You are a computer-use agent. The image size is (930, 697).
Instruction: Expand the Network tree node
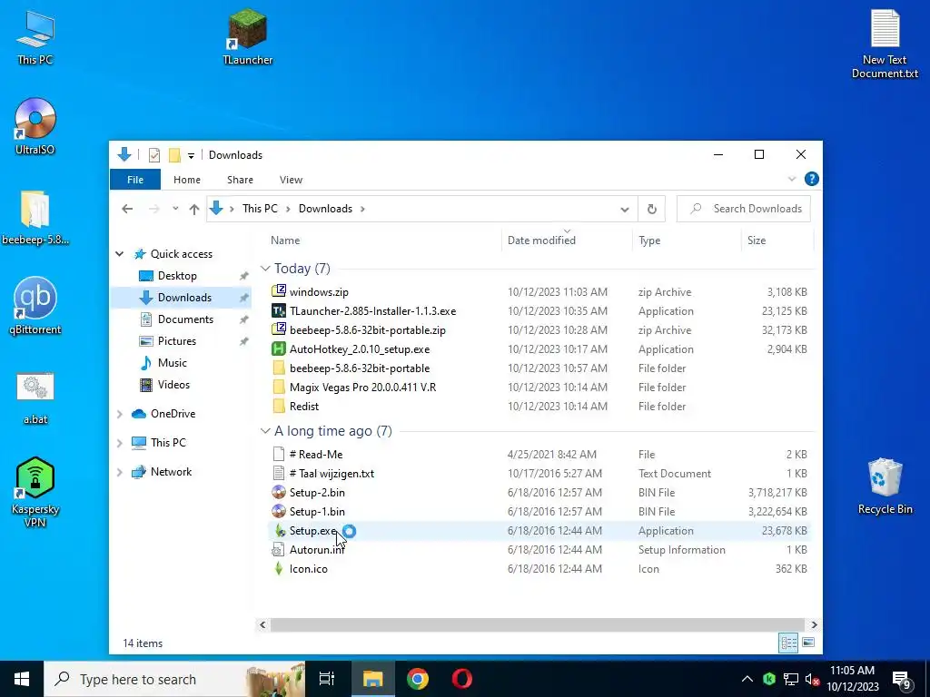tap(119, 472)
